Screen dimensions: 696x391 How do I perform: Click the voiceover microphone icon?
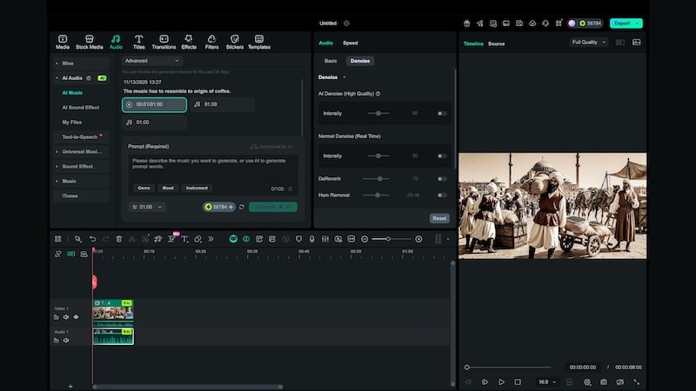pos(311,239)
